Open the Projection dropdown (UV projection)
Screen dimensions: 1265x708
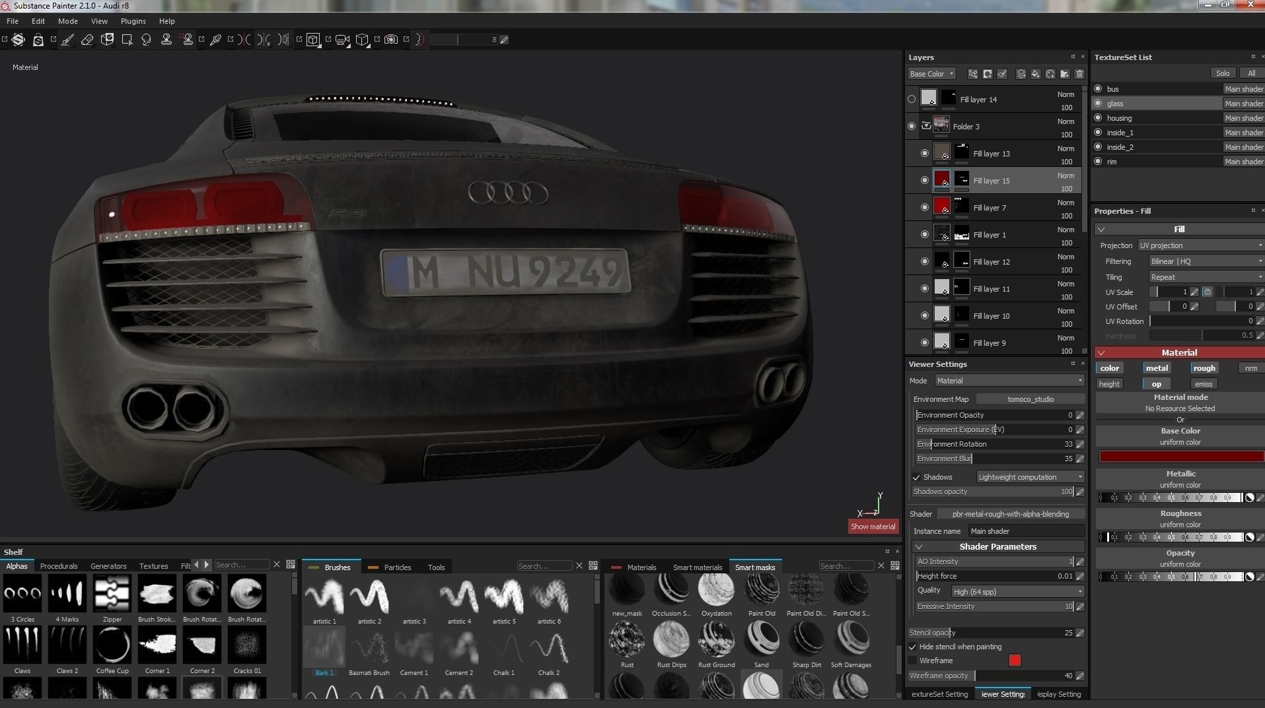(1201, 245)
